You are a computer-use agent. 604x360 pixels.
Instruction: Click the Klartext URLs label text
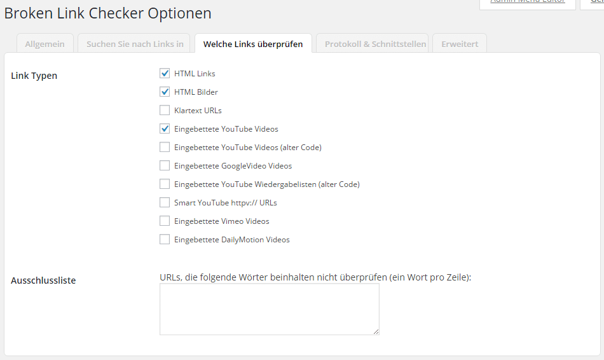[198, 111]
